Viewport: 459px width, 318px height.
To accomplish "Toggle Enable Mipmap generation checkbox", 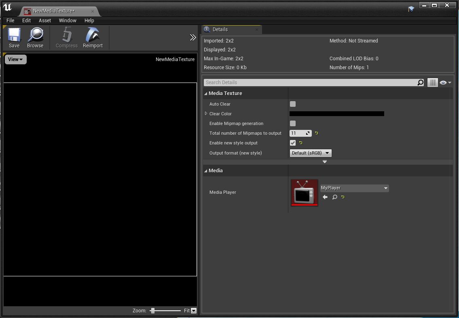I will pyautogui.click(x=293, y=123).
